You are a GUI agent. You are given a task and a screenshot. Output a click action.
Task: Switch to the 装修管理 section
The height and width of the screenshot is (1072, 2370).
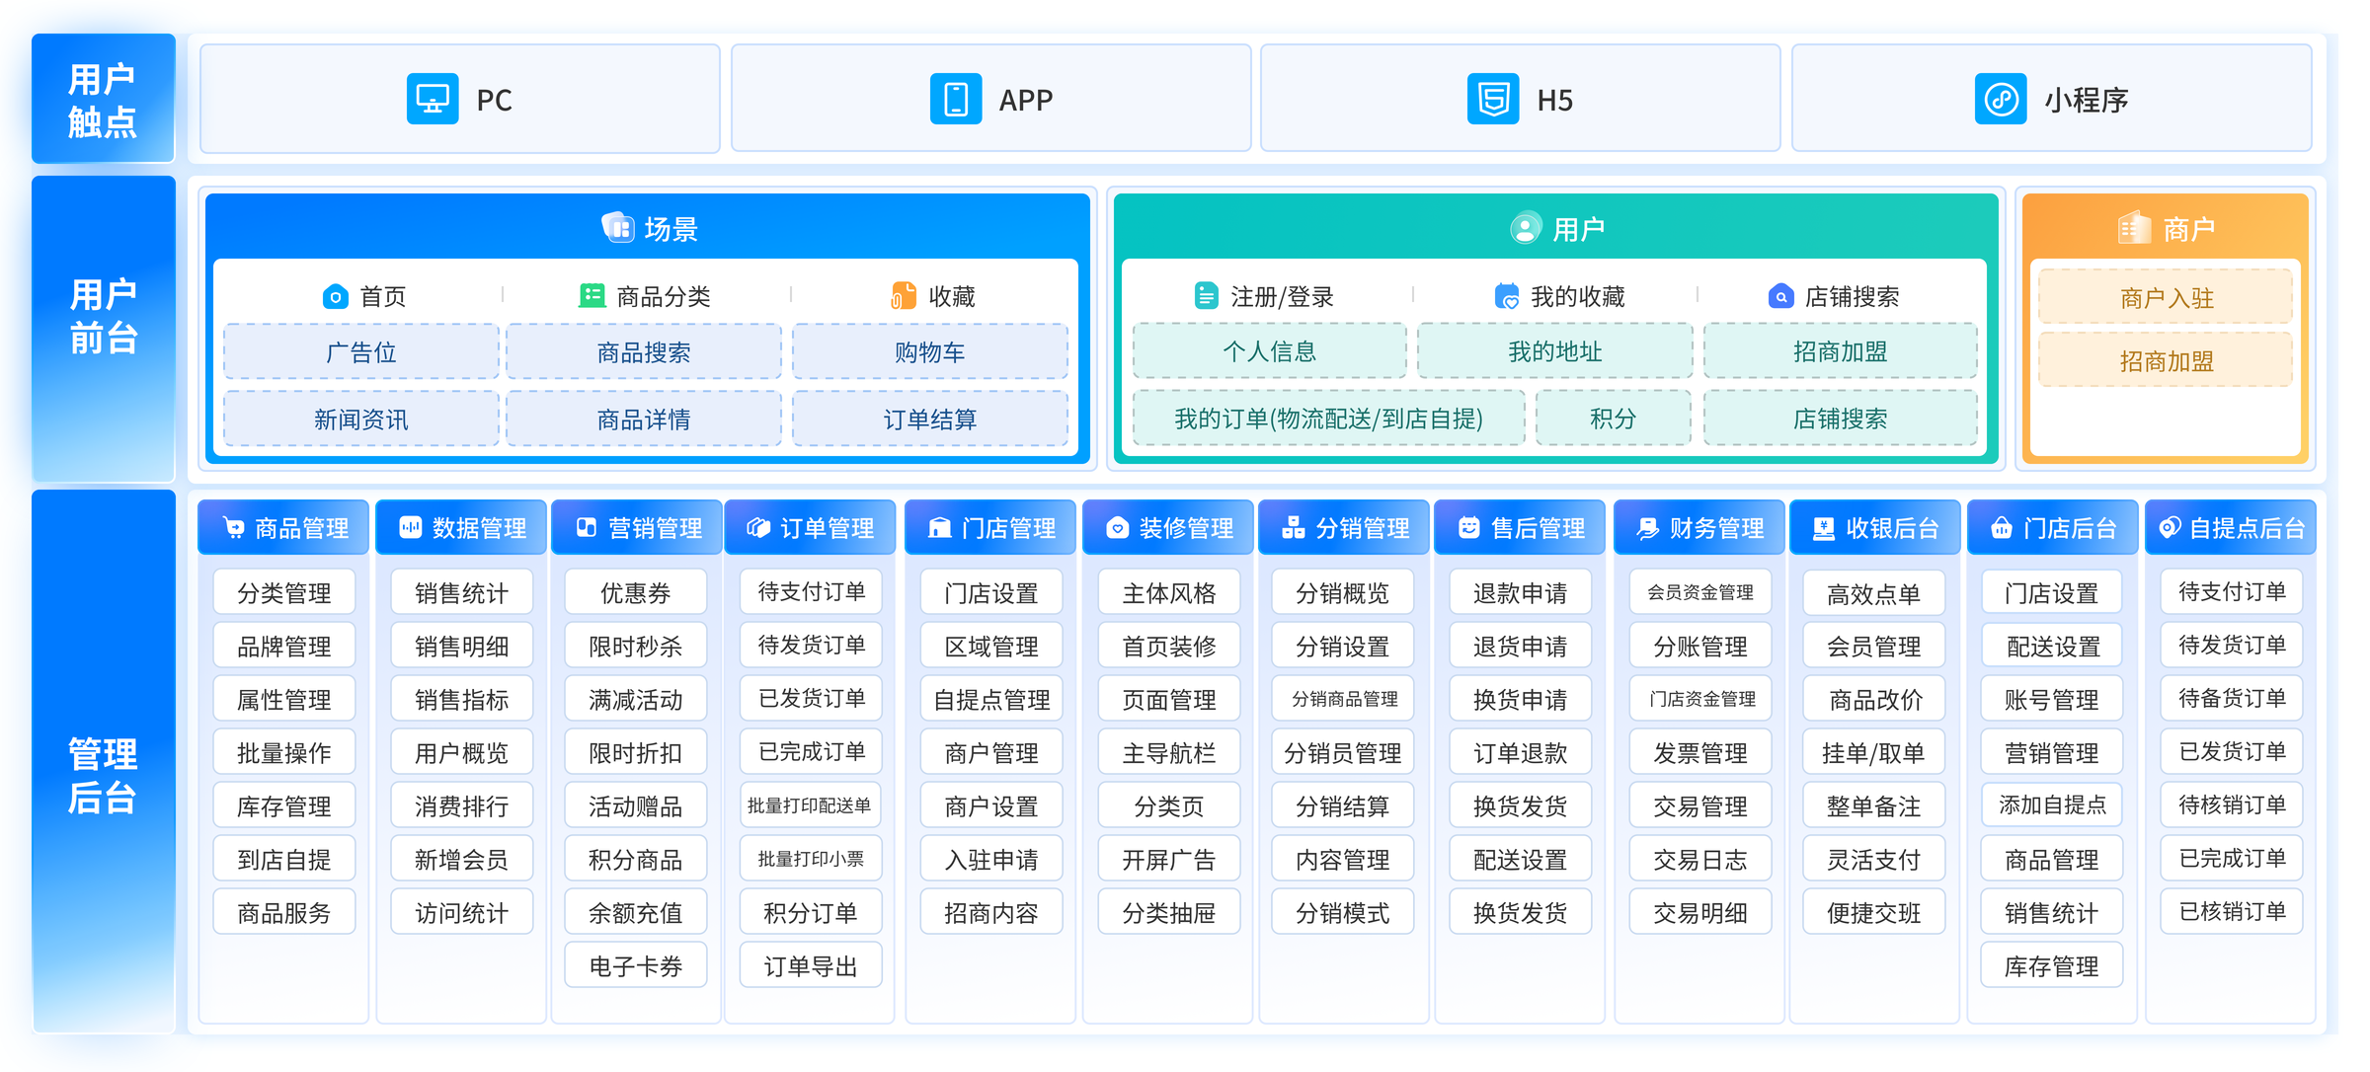coord(1167,527)
